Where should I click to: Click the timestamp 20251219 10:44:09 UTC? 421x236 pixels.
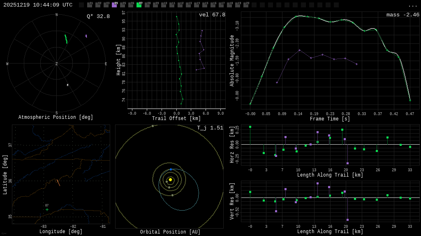(x=38, y=5)
